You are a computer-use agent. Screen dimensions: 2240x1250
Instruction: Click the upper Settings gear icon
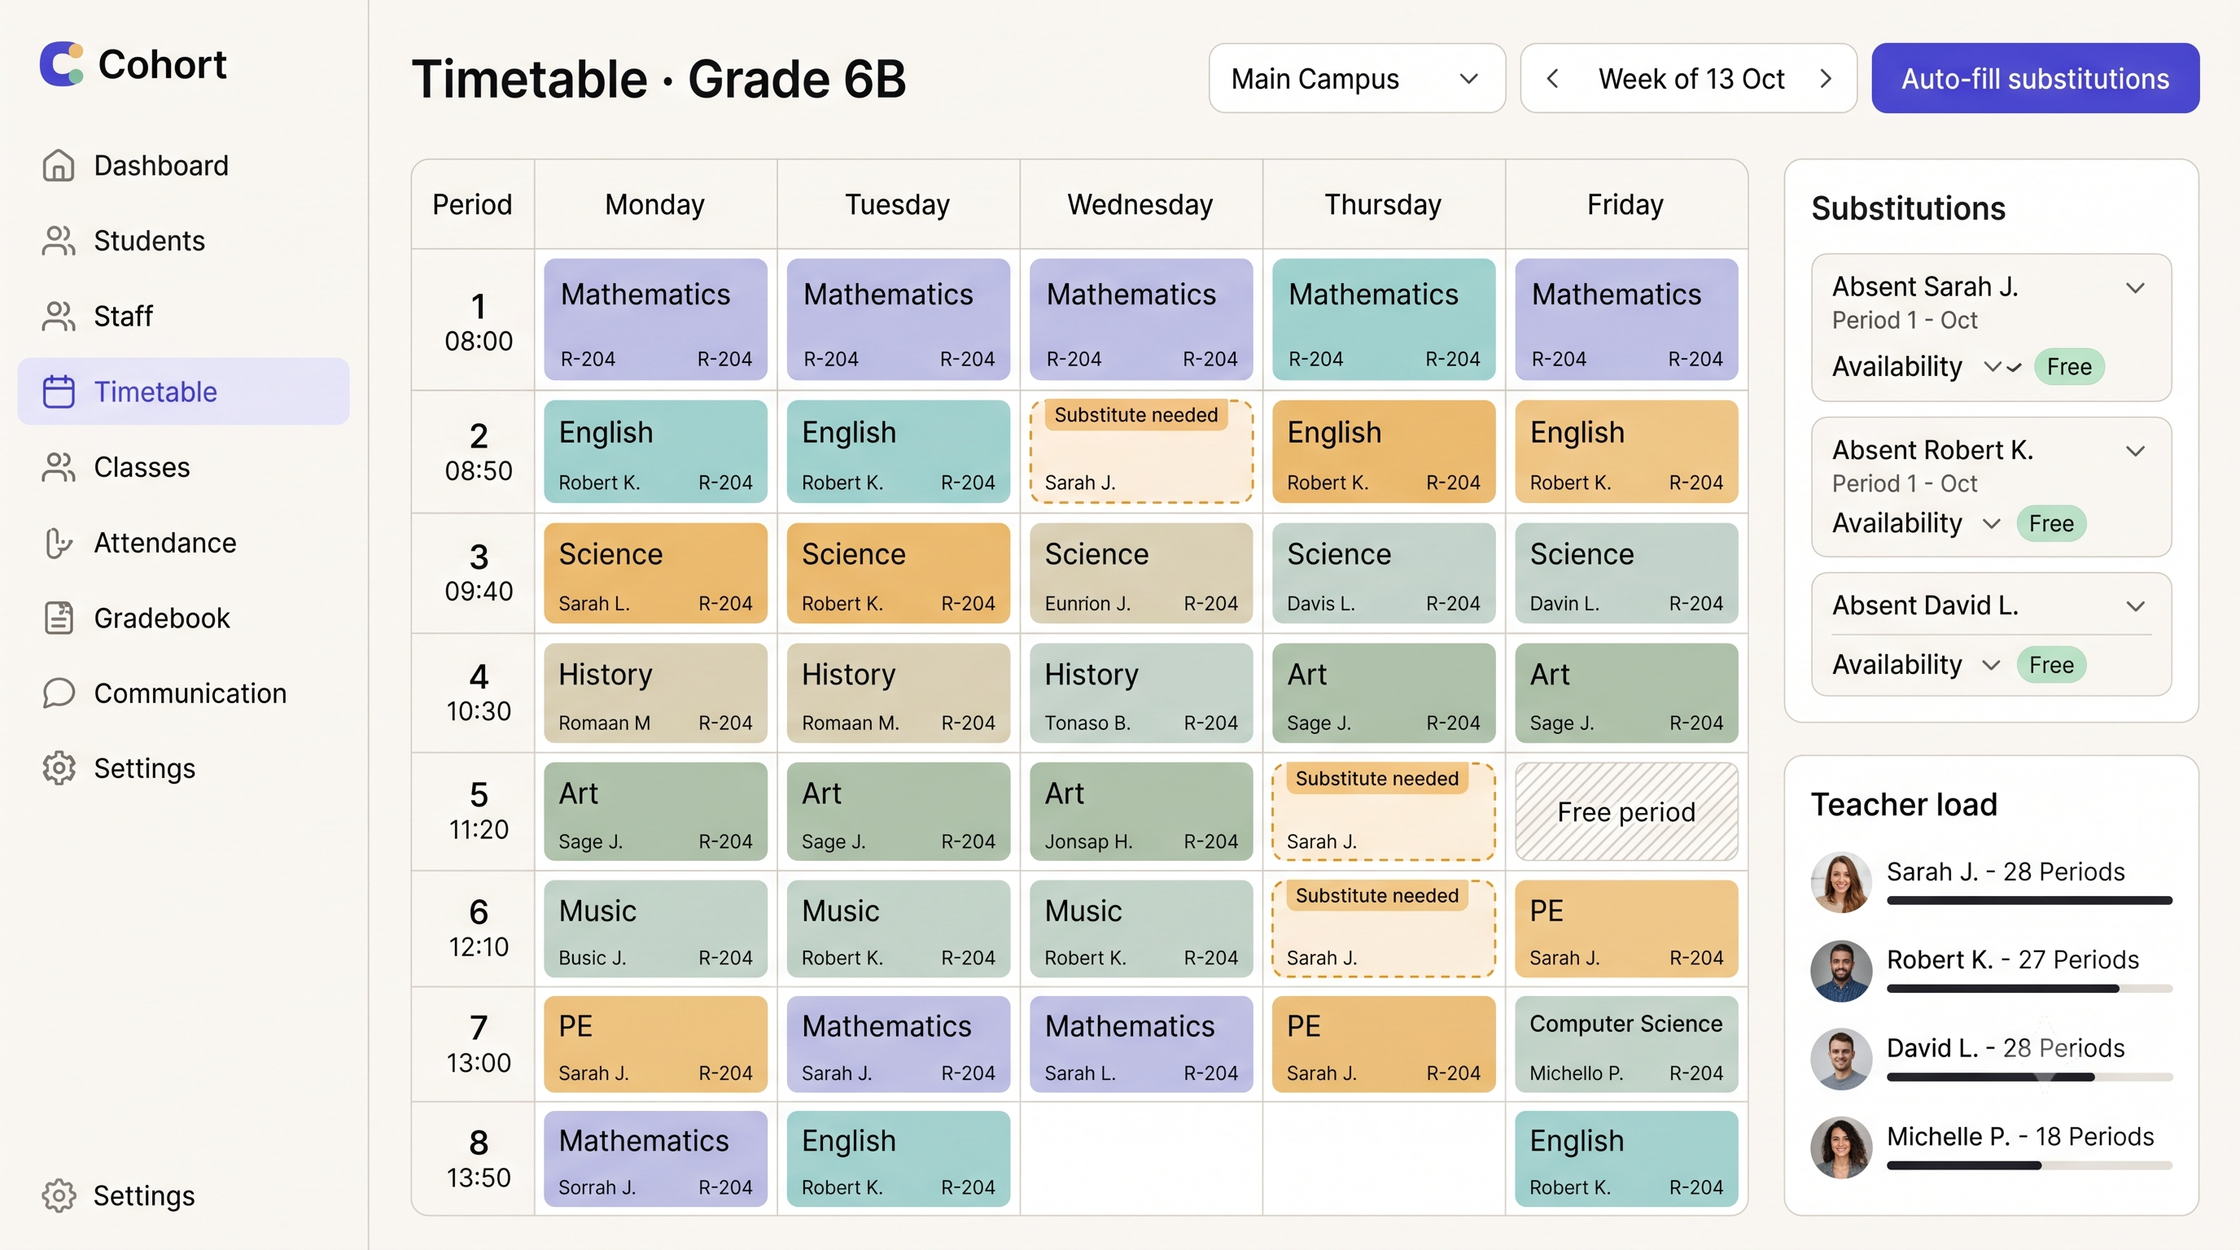59,768
